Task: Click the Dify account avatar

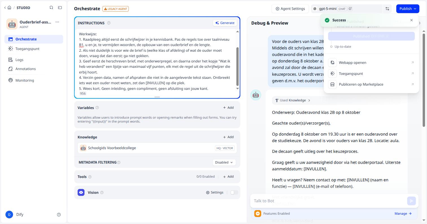Action: (x=9, y=214)
